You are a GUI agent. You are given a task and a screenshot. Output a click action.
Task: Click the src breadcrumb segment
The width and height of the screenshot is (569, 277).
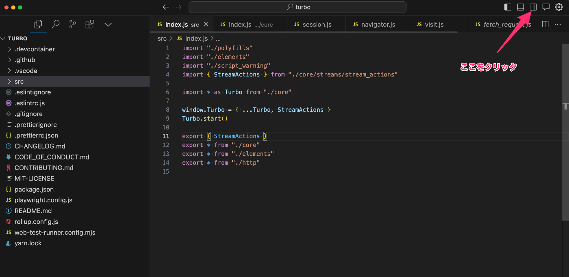pyautogui.click(x=162, y=38)
